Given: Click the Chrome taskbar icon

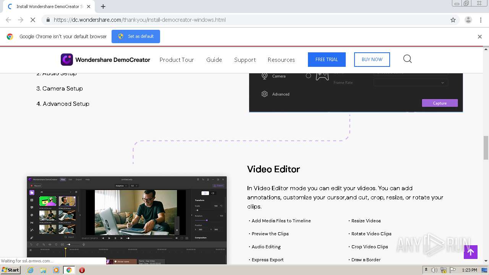Looking at the screenshot, I should click(69, 270).
